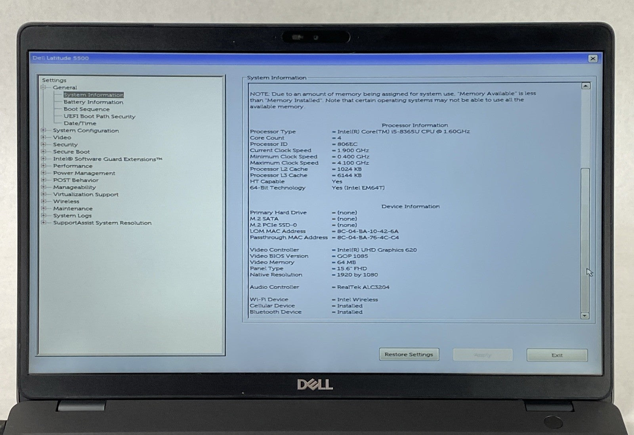Screen dimensions: 634x435
Task: Click the Device Information heading
Action: point(411,206)
